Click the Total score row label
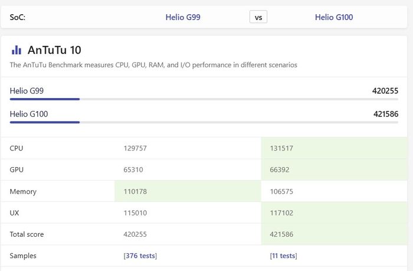This screenshot has width=413, height=271. point(27,234)
